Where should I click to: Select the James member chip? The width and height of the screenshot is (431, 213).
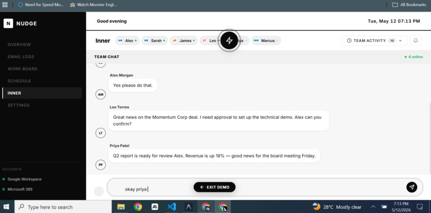(x=183, y=40)
